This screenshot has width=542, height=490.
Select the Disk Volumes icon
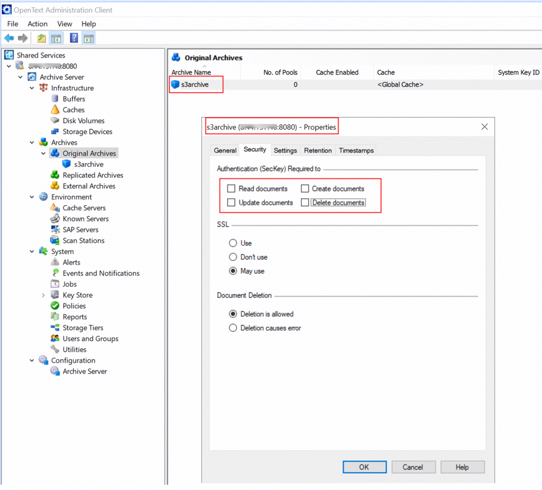(x=54, y=121)
